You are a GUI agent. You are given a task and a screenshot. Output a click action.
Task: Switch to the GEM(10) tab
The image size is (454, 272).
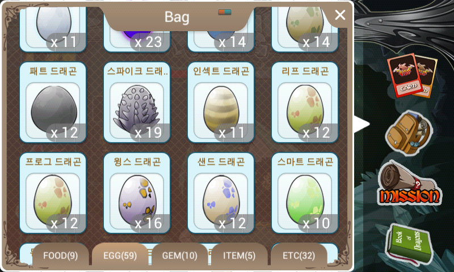(179, 255)
